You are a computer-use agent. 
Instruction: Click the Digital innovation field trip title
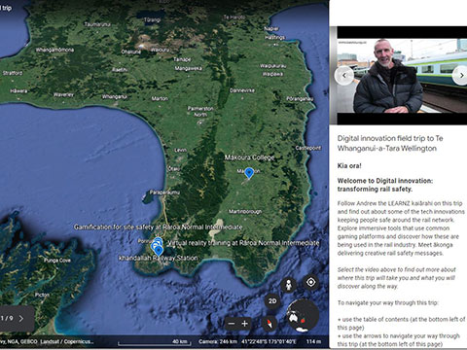tap(390, 143)
